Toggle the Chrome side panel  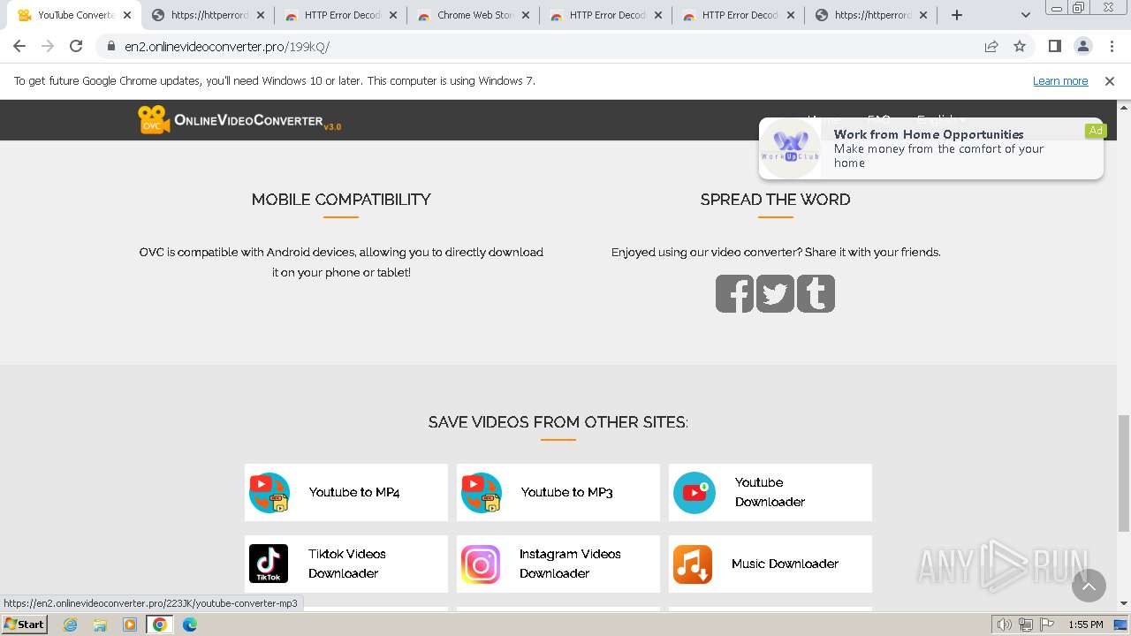[1055, 46]
